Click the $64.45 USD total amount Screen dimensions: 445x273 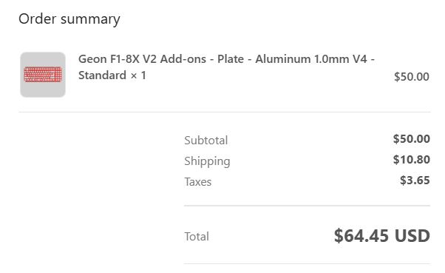point(382,236)
